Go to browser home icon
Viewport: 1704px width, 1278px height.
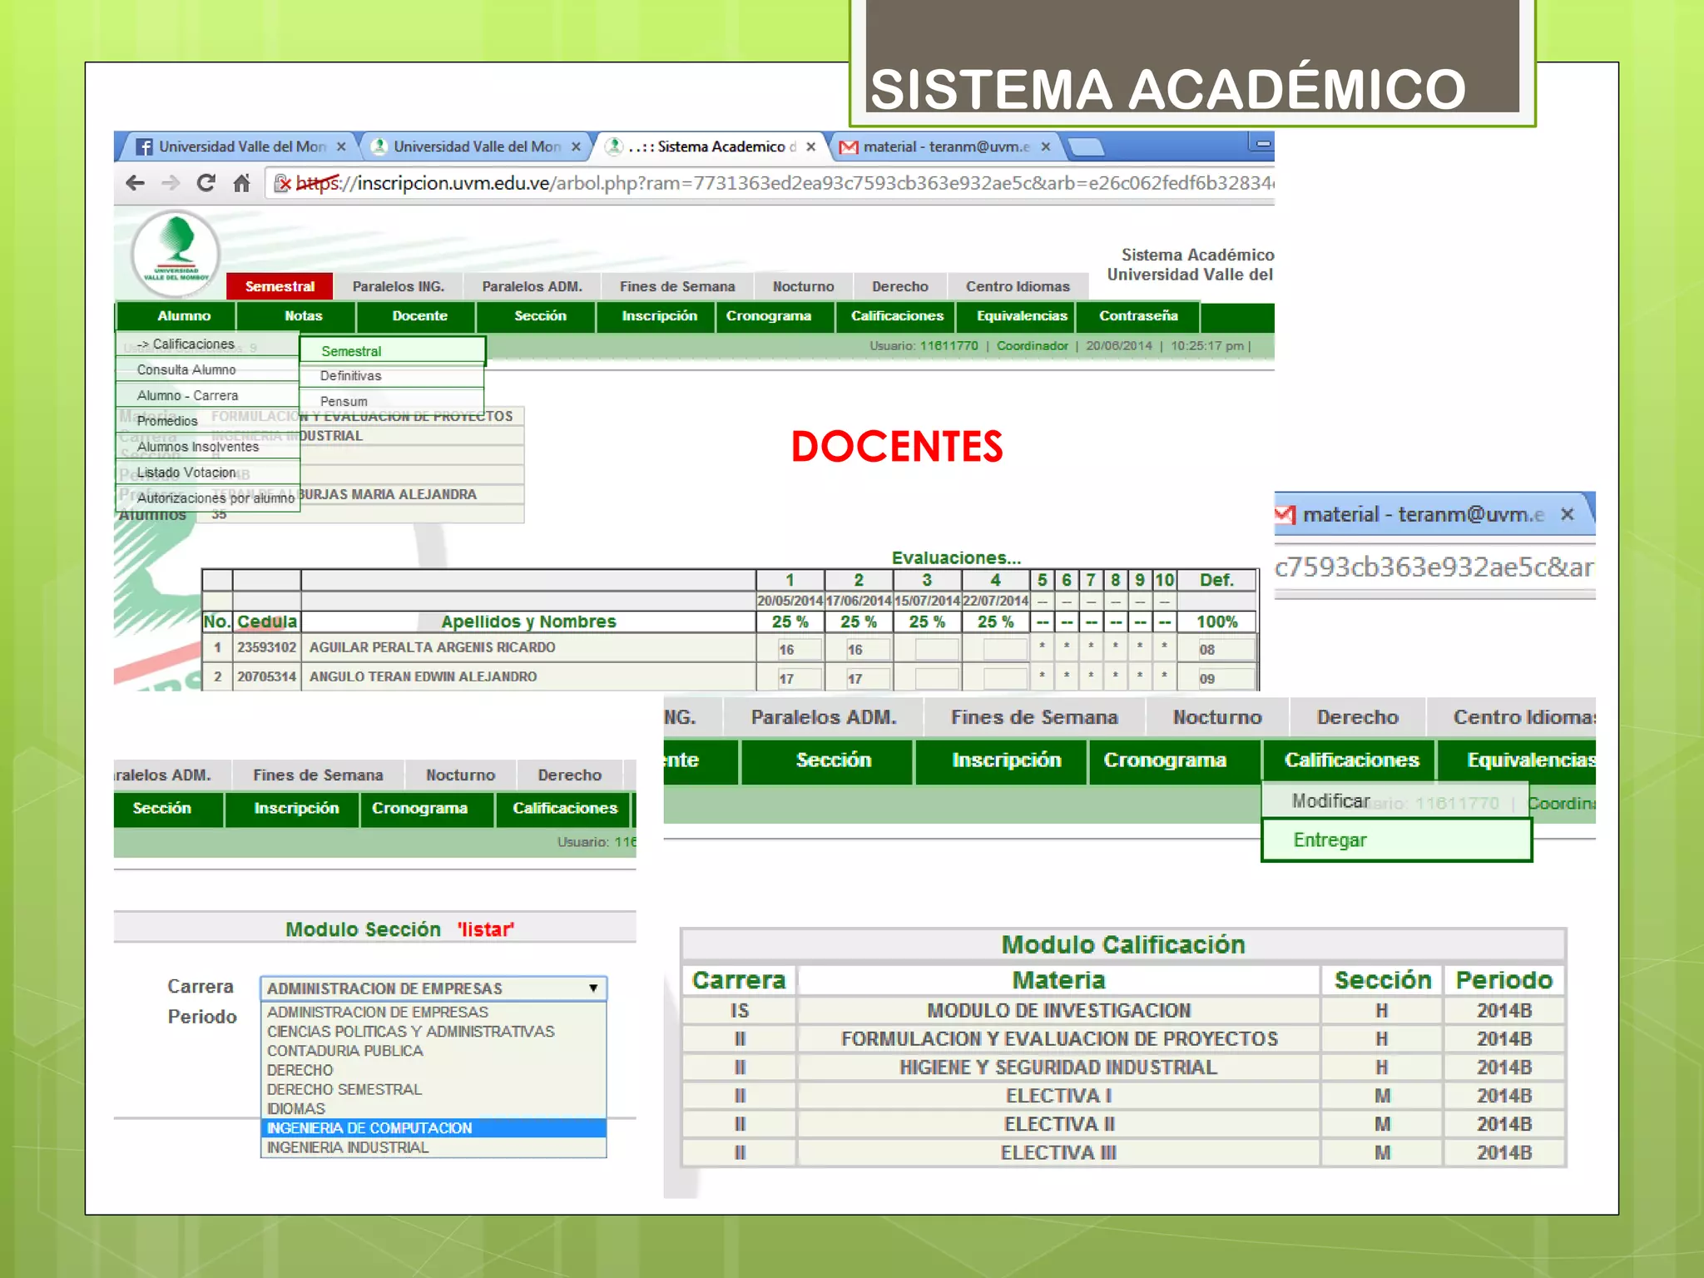tap(241, 183)
